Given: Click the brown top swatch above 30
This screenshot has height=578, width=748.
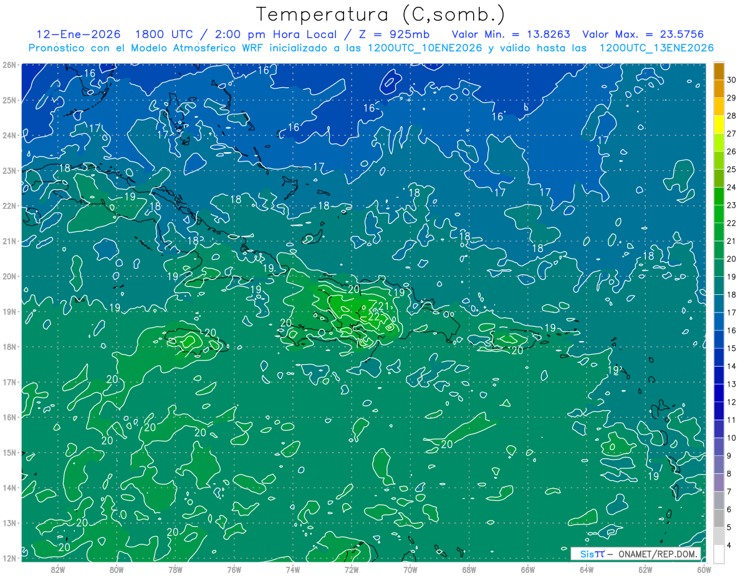Looking at the screenshot, I should pyautogui.click(x=719, y=71).
